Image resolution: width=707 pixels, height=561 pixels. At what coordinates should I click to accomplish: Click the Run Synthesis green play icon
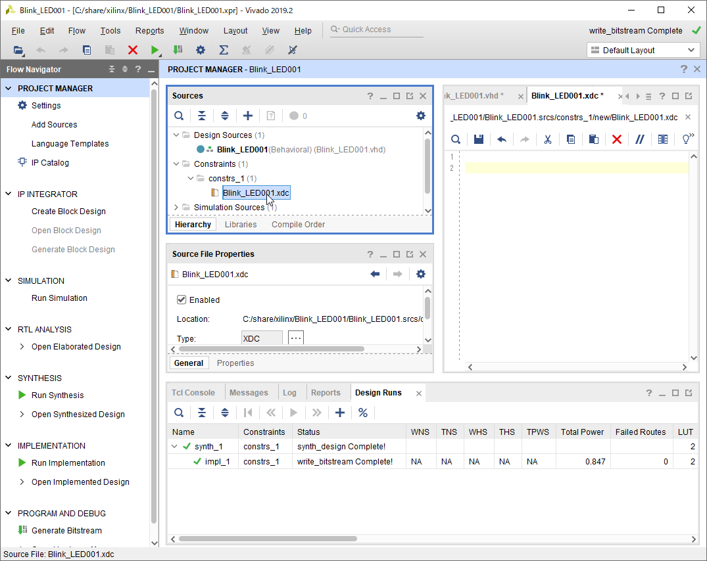click(x=22, y=395)
